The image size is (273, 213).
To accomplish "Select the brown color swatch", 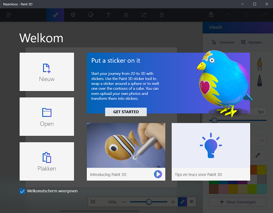I will point(214,189).
